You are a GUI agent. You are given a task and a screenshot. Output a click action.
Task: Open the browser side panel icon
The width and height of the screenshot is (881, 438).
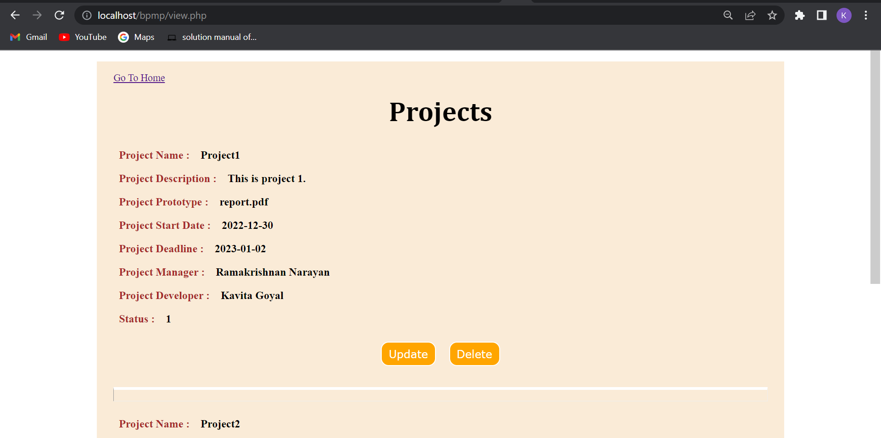click(x=821, y=15)
